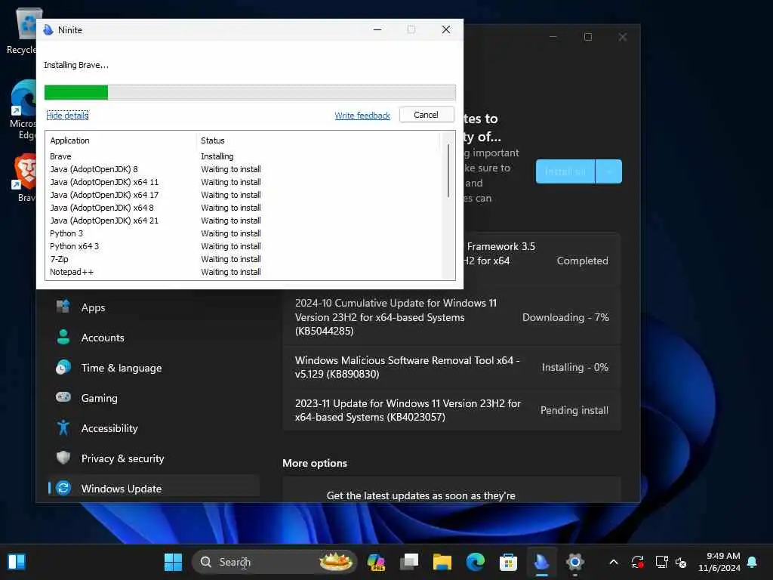773x580 pixels.
Task: Click the Ninite logo in title bar
Action: click(x=48, y=30)
